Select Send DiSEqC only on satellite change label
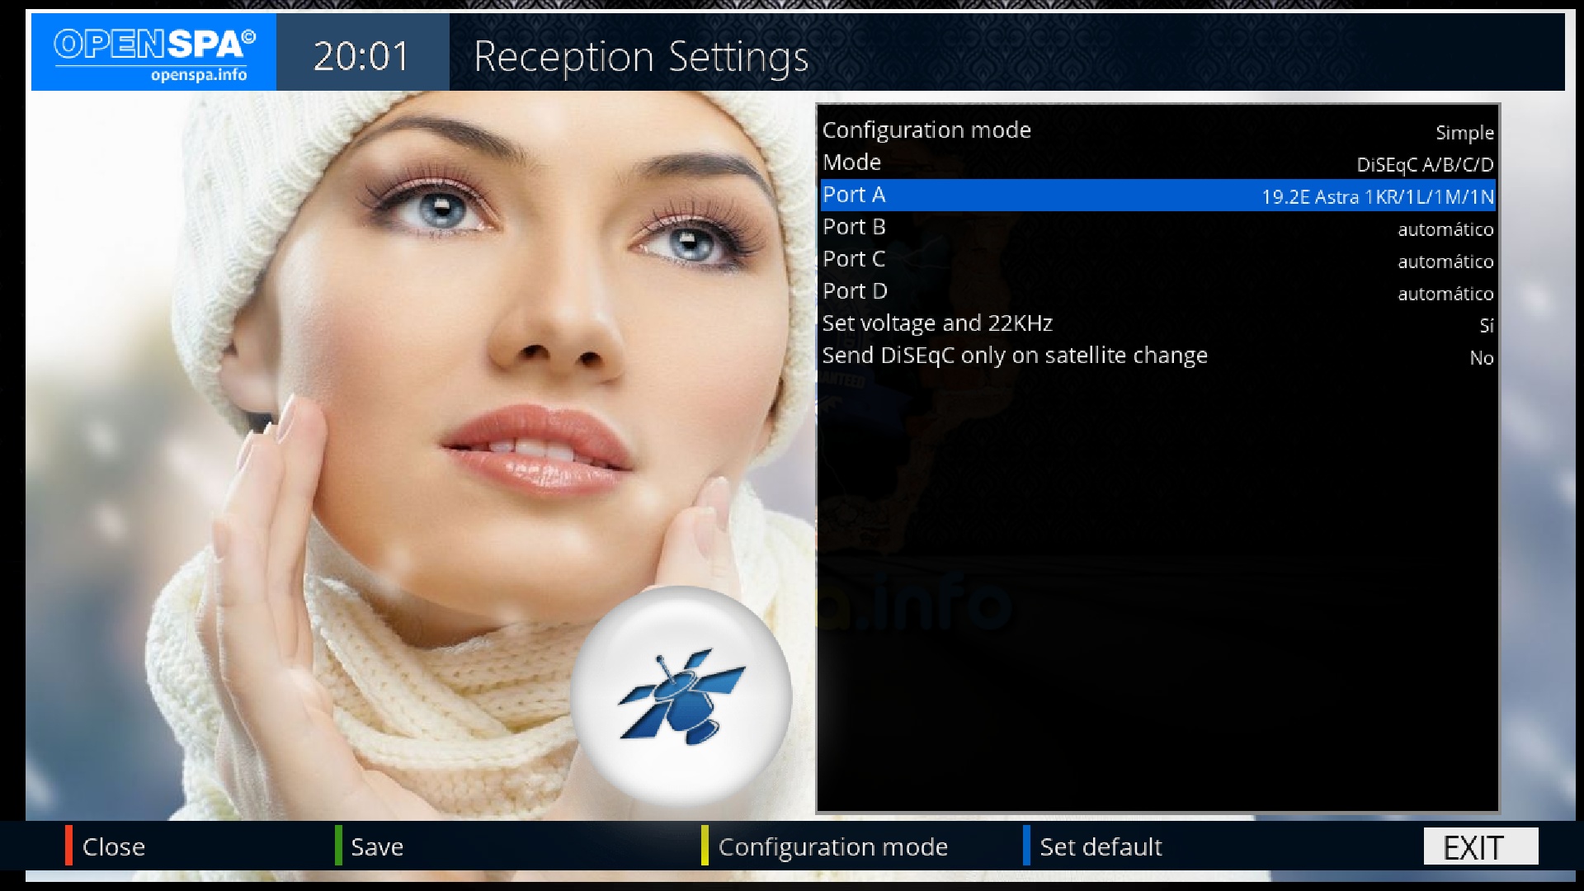1584x891 pixels. click(x=1015, y=356)
